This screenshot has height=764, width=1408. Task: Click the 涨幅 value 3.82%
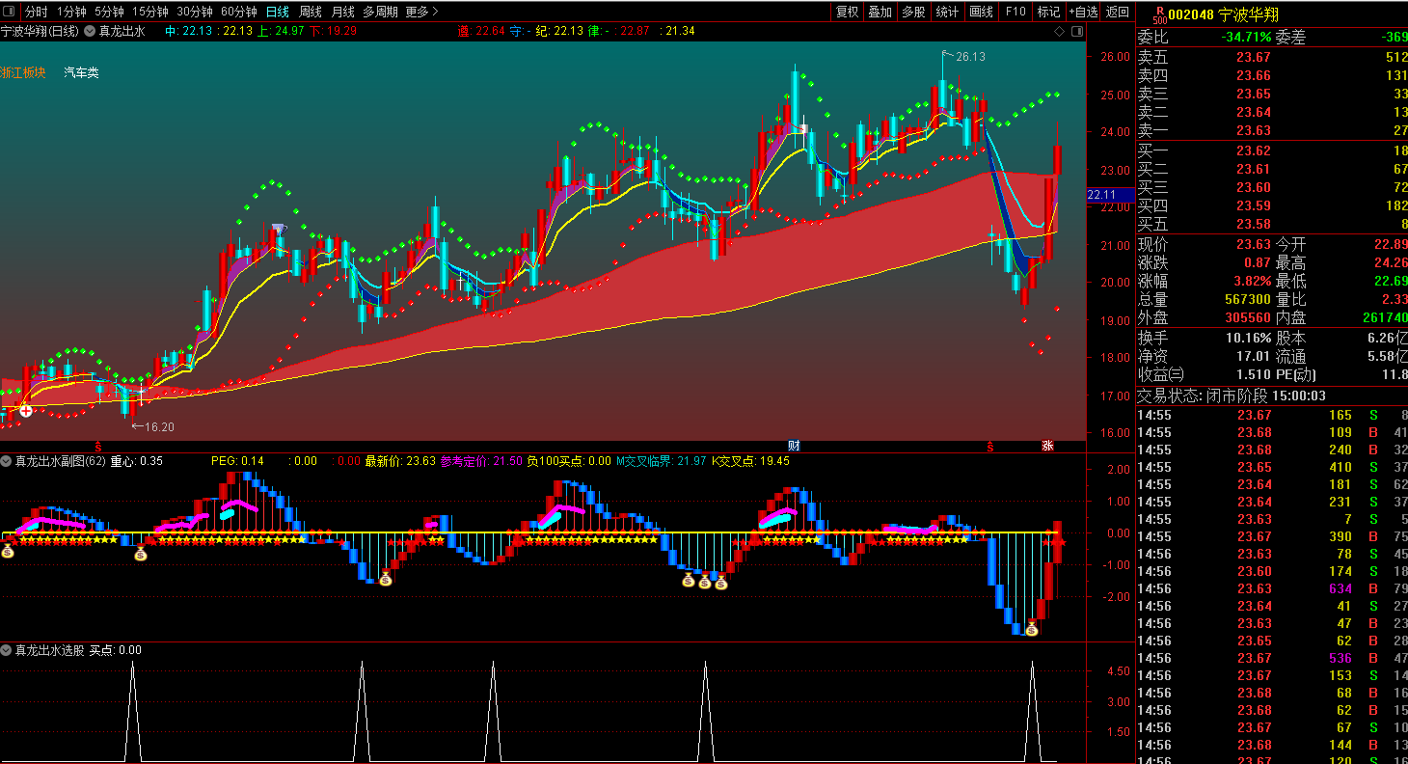(1252, 282)
